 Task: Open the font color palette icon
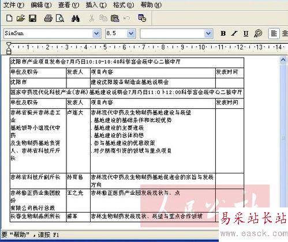[x=258, y=33]
